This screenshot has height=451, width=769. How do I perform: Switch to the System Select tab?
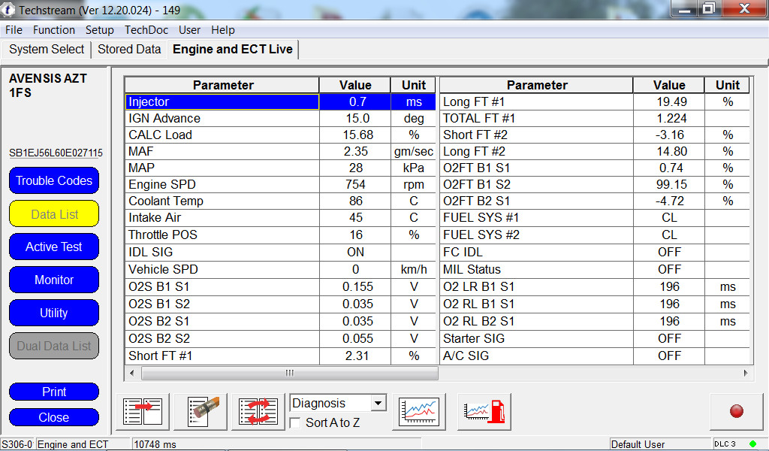click(x=47, y=50)
